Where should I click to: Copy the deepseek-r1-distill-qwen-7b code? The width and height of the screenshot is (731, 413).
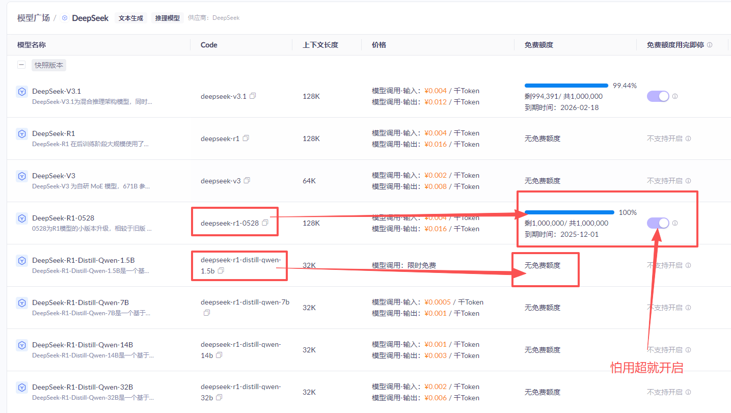pyautogui.click(x=207, y=313)
